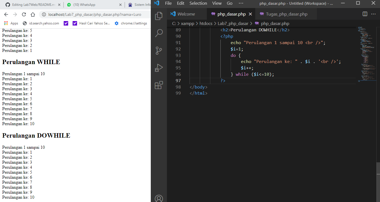
Task: Open the Explorer view in VS Code
Action: [159, 16]
